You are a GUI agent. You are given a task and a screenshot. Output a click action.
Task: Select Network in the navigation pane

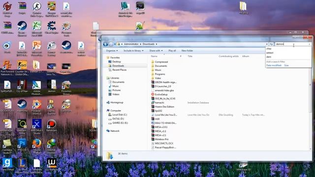[115, 131]
